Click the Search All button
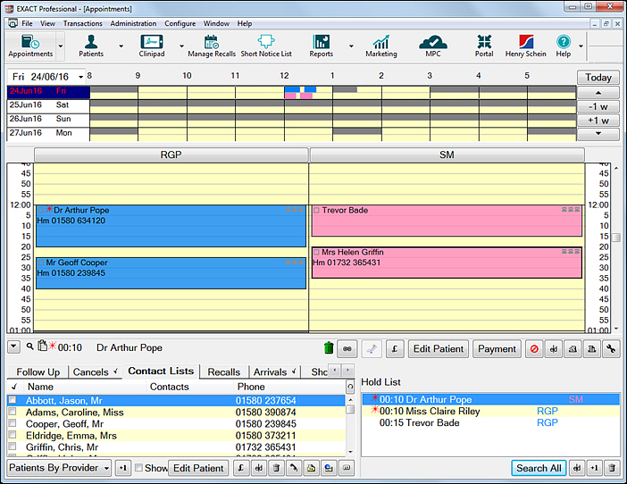This screenshot has width=627, height=484. click(x=539, y=468)
